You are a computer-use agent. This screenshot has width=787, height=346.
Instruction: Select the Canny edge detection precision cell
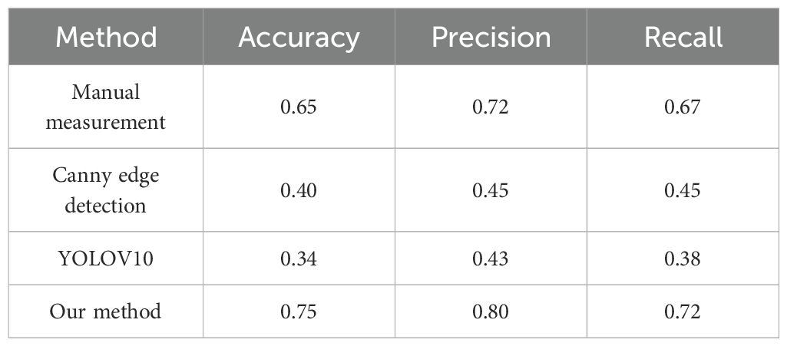point(491,189)
